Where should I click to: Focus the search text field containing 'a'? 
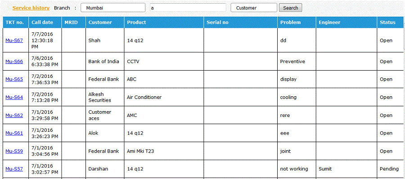[x=188, y=8]
